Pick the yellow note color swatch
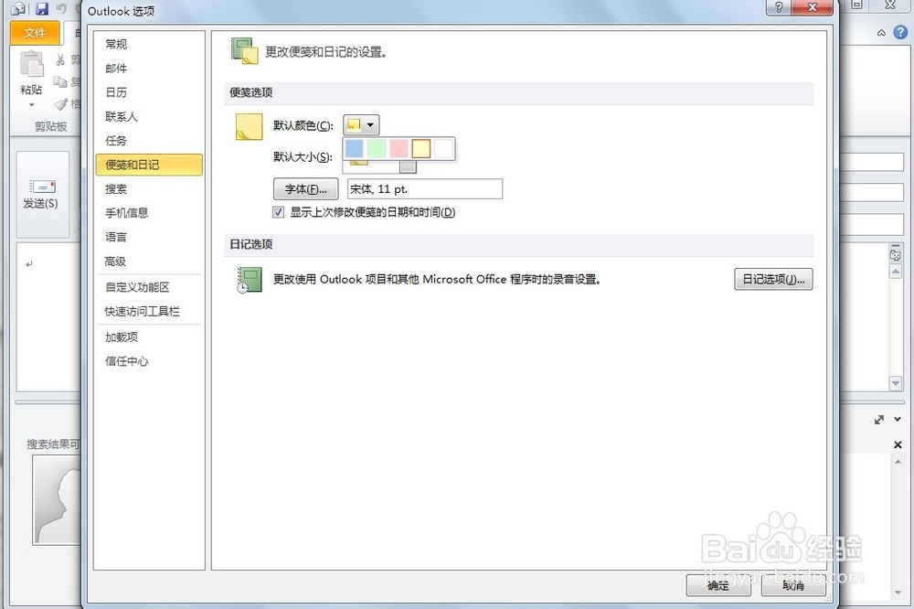This screenshot has width=914, height=609. (x=420, y=148)
